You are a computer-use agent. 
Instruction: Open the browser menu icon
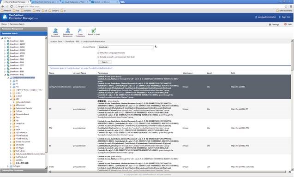pos(291,6)
